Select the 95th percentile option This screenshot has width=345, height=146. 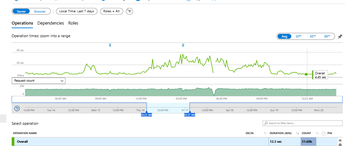pyautogui.click(x=313, y=36)
